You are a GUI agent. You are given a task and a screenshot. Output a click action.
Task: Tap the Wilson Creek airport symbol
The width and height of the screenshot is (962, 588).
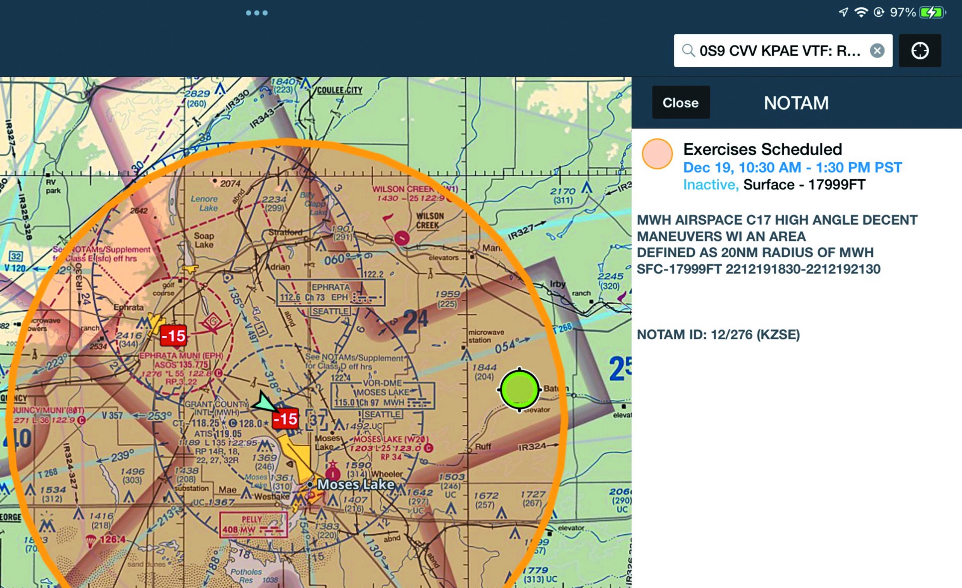pyautogui.click(x=402, y=237)
